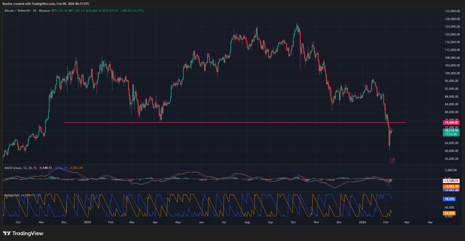
Task: Select the MACD (close, 12, 26, 9) legend title
Action: coord(20,168)
